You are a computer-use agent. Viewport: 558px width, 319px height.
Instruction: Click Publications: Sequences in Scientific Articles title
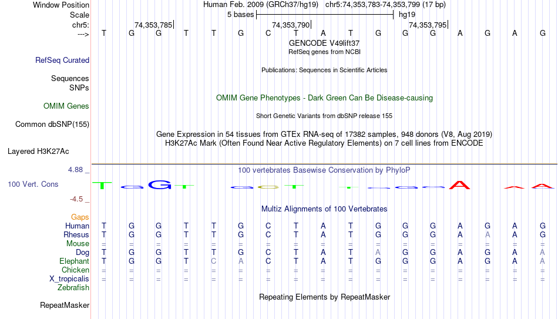pyautogui.click(x=324, y=70)
